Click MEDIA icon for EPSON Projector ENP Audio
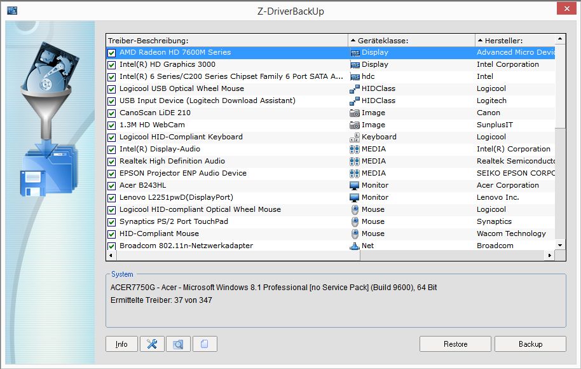Screen dimensions: 581x369 point(355,174)
